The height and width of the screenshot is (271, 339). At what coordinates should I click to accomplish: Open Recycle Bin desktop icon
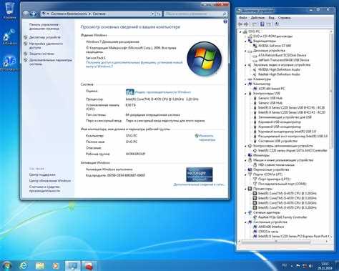[x=9, y=11]
